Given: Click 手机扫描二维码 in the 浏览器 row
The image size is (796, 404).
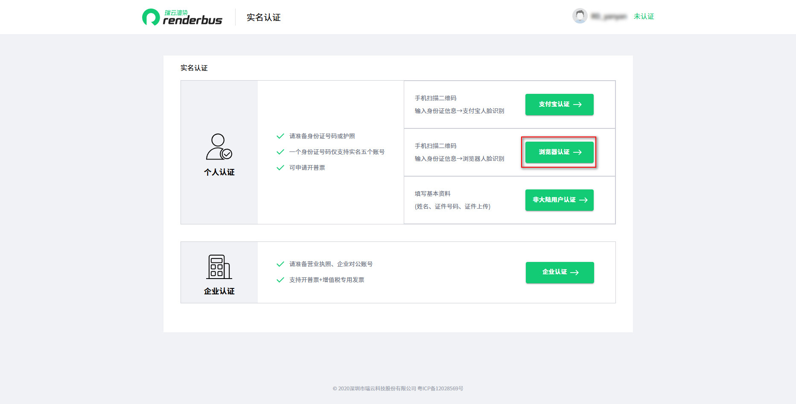Looking at the screenshot, I should [436, 146].
